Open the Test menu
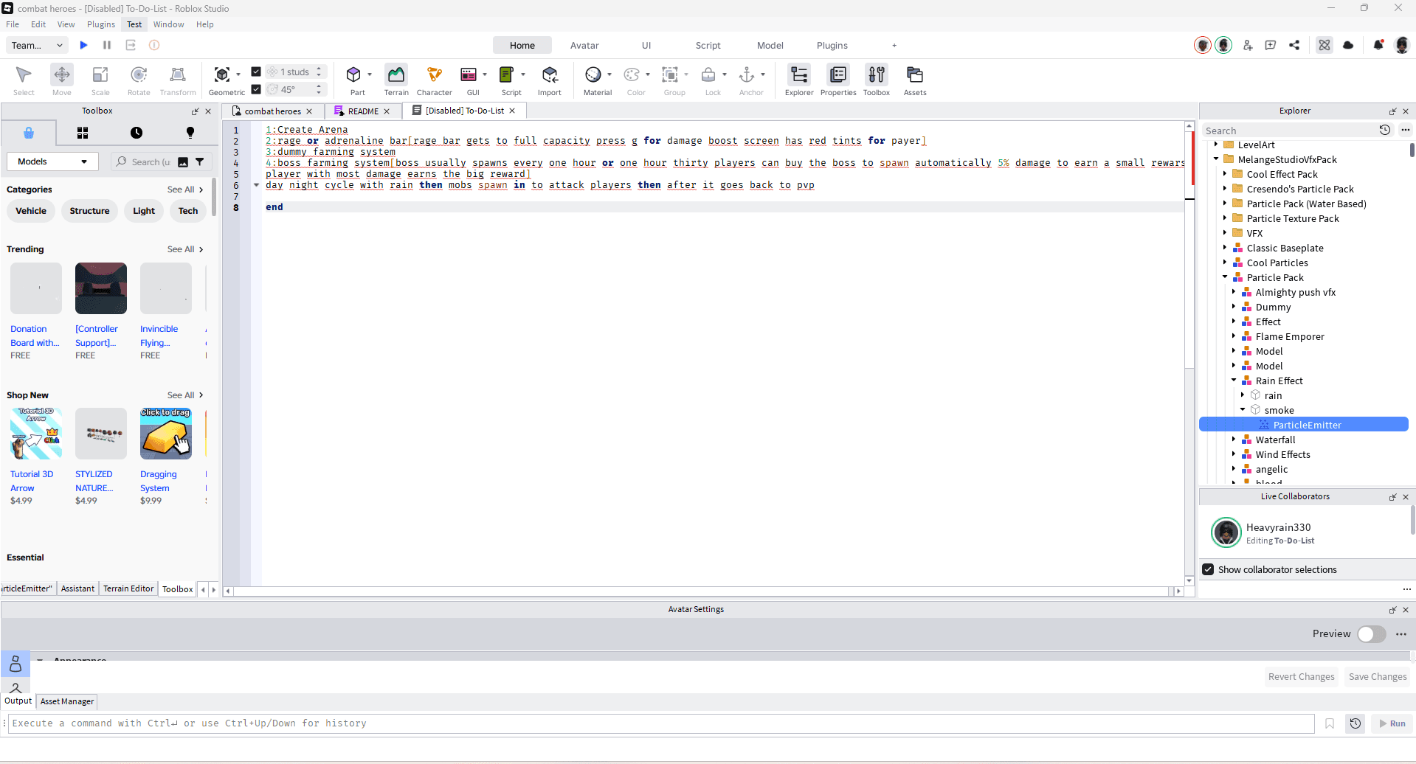This screenshot has height=764, width=1416. coord(134,24)
